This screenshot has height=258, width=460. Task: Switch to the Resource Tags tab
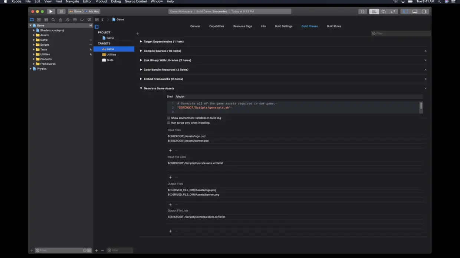coord(243,26)
